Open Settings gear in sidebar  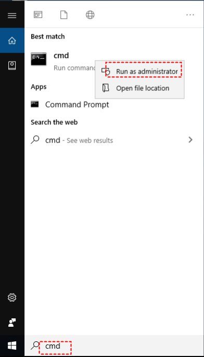click(x=12, y=297)
